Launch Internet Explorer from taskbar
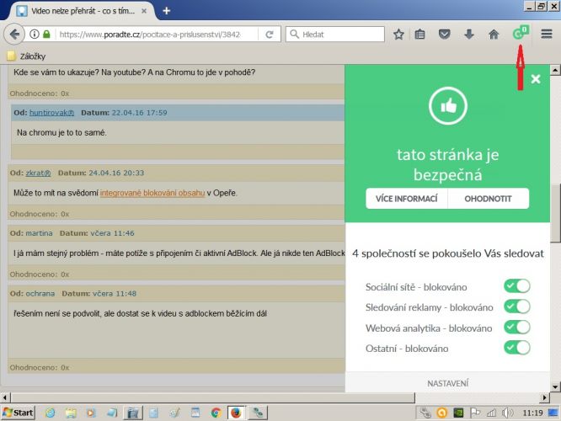561x421 pixels. coord(50,413)
